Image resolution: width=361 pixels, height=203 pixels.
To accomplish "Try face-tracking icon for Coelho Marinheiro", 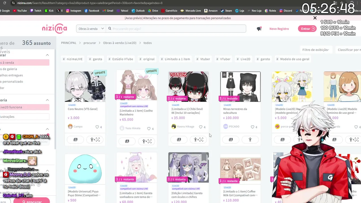I will click(147, 141).
